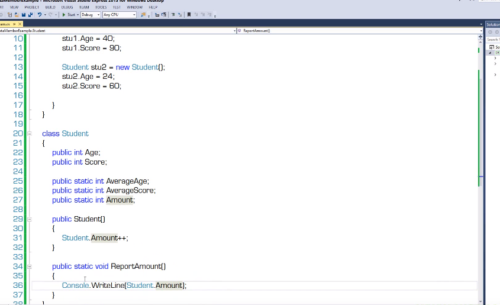Click the "ReportAmount()" method name in code
This screenshot has width=500, height=305.
[138, 267]
